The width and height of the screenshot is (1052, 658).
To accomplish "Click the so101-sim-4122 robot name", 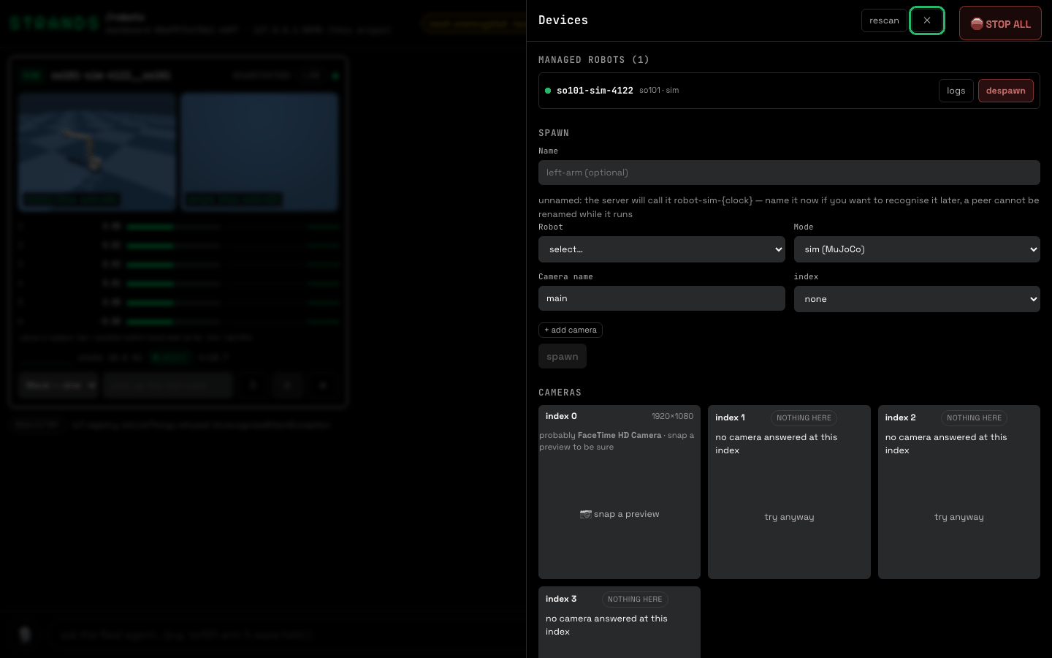I will (595, 91).
